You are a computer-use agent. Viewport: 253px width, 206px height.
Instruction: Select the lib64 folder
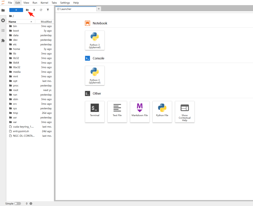point(30,63)
